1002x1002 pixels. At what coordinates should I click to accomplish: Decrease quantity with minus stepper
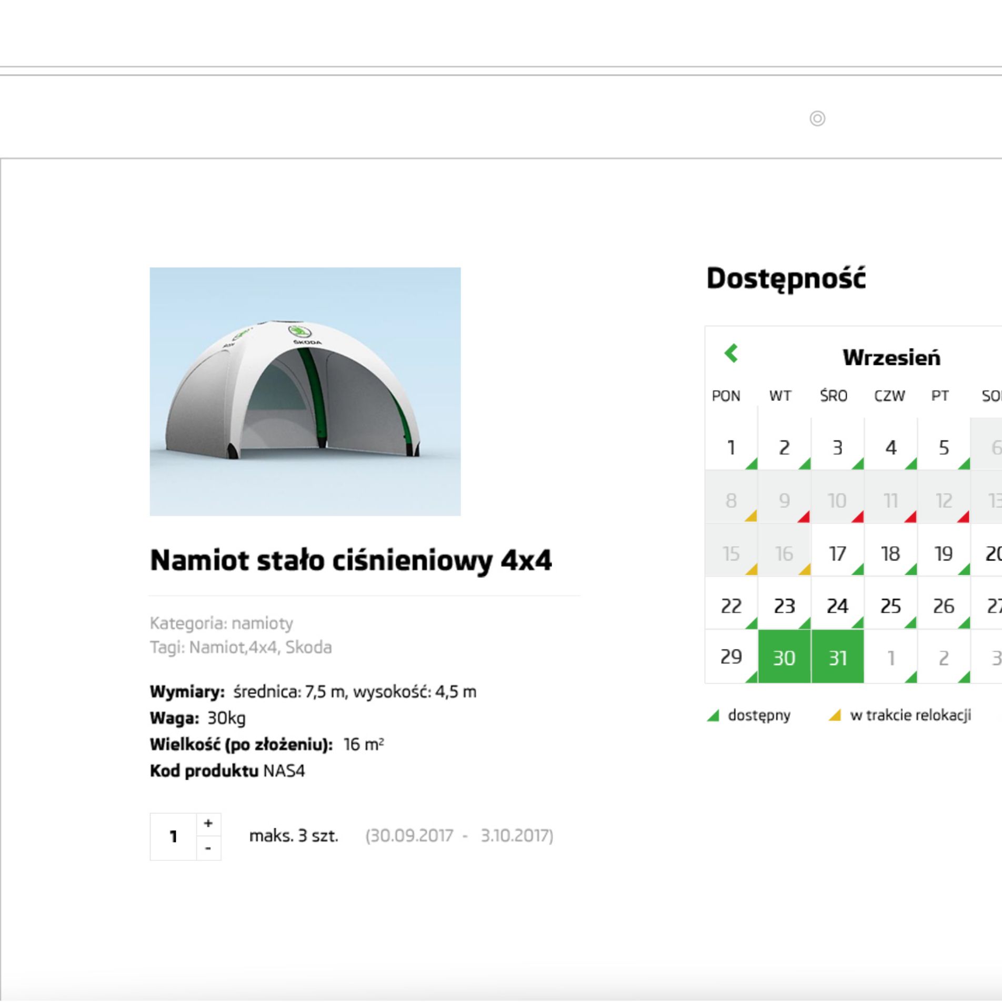click(x=208, y=848)
